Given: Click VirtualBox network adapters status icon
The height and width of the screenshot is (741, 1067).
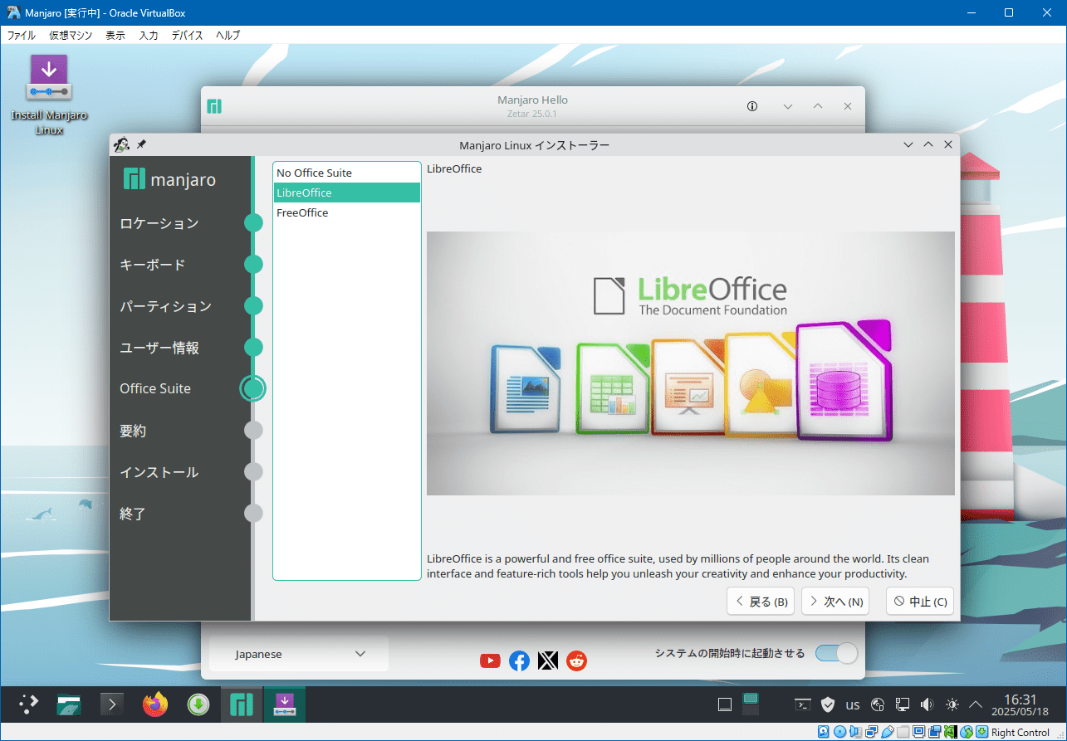Looking at the screenshot, I should tap(871, 732).
